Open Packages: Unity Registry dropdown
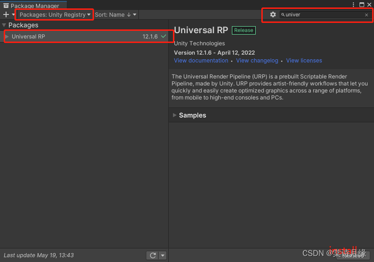This screenshot has width=374, height=262. pos(55,14)
